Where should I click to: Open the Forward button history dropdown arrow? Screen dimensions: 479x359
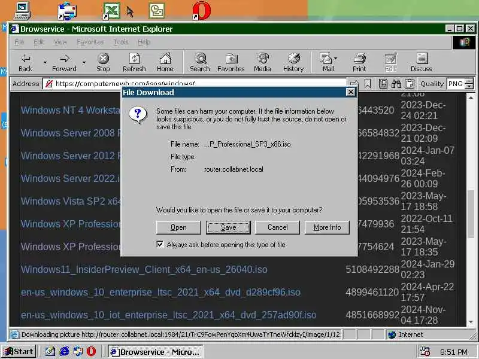(84, 63)
